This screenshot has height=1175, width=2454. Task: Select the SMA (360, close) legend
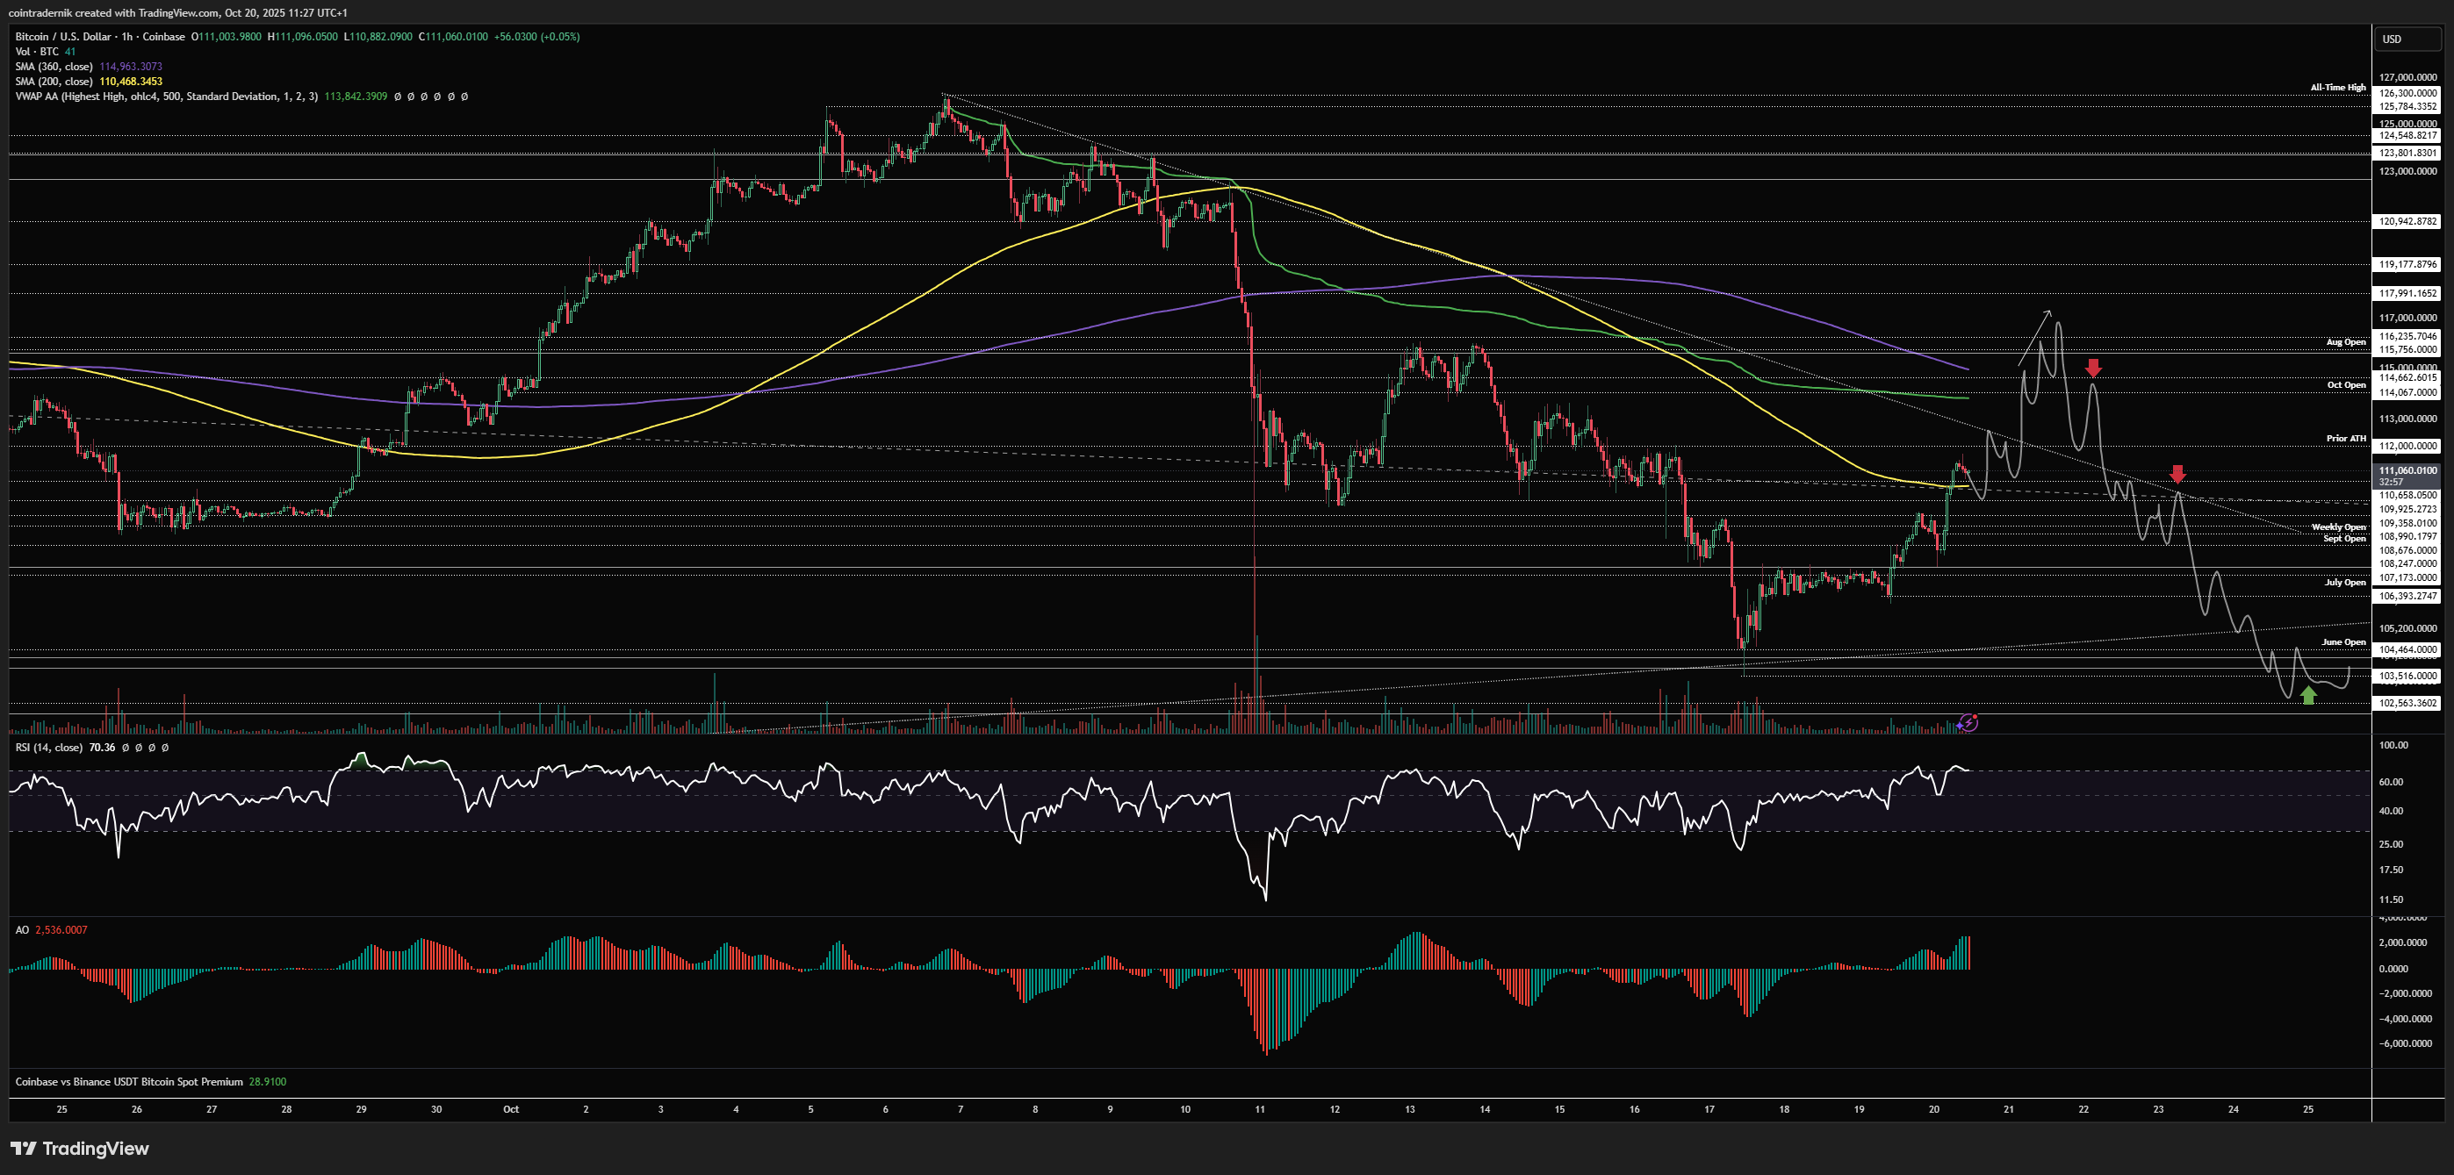pos(54,67)
